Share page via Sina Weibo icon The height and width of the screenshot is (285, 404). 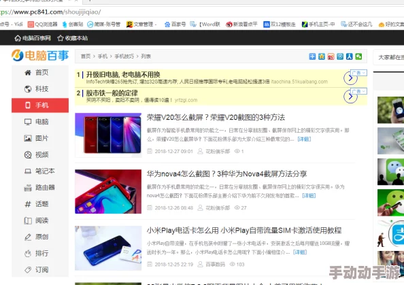pos(331,56)
